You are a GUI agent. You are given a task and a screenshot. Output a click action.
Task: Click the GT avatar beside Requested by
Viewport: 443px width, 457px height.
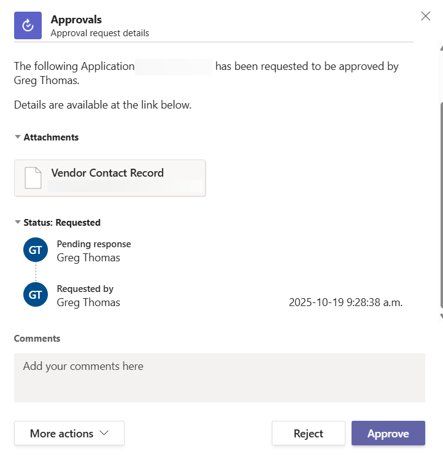(35, 295)
